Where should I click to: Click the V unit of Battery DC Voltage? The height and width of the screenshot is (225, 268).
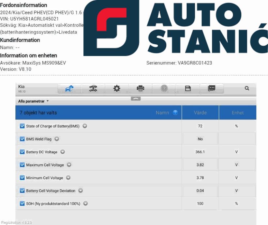click(x=236, y=152)
